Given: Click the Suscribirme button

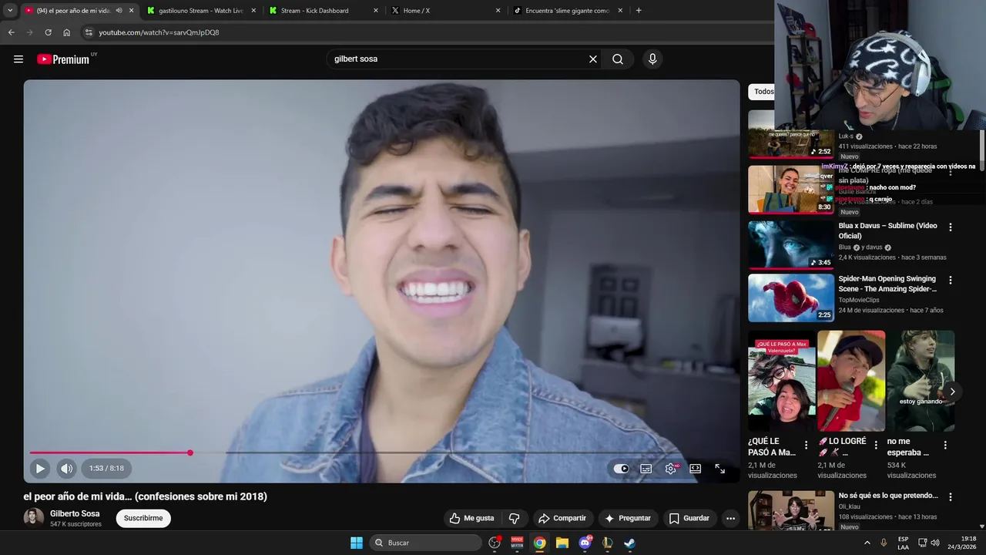Looking at the screenshot, I should click(143, 518).
